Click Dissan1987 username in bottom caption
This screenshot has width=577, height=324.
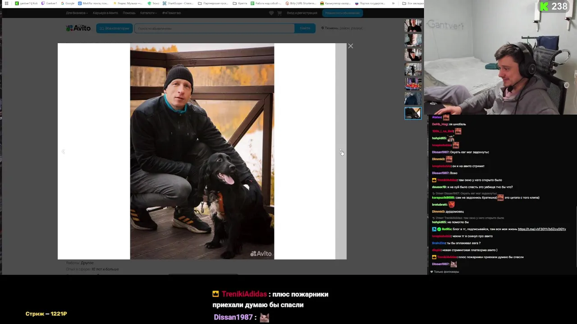click(233, 317)
